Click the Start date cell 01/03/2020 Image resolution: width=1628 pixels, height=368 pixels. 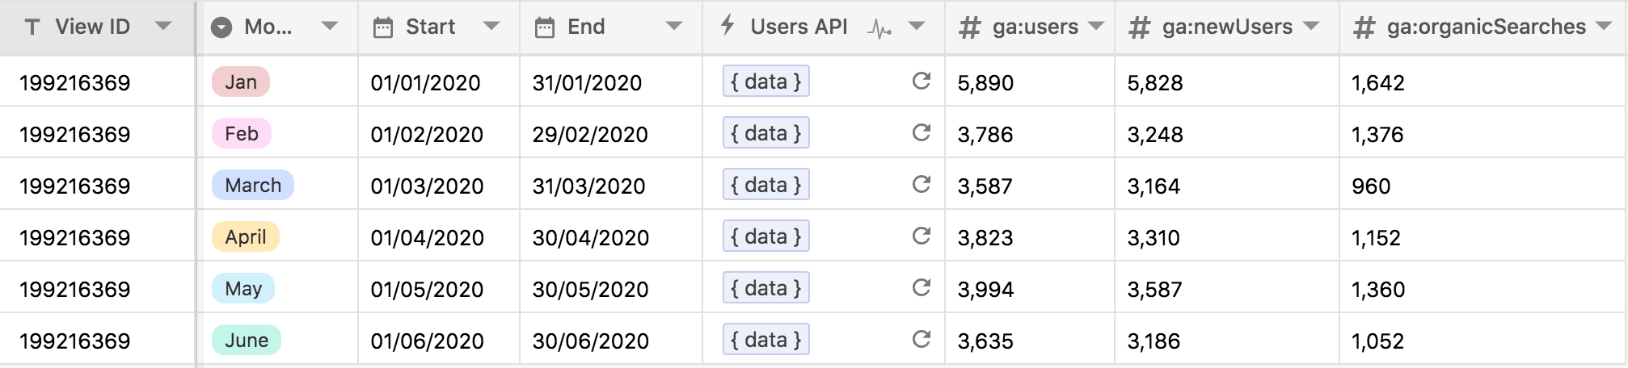click(x=439, y=186)
